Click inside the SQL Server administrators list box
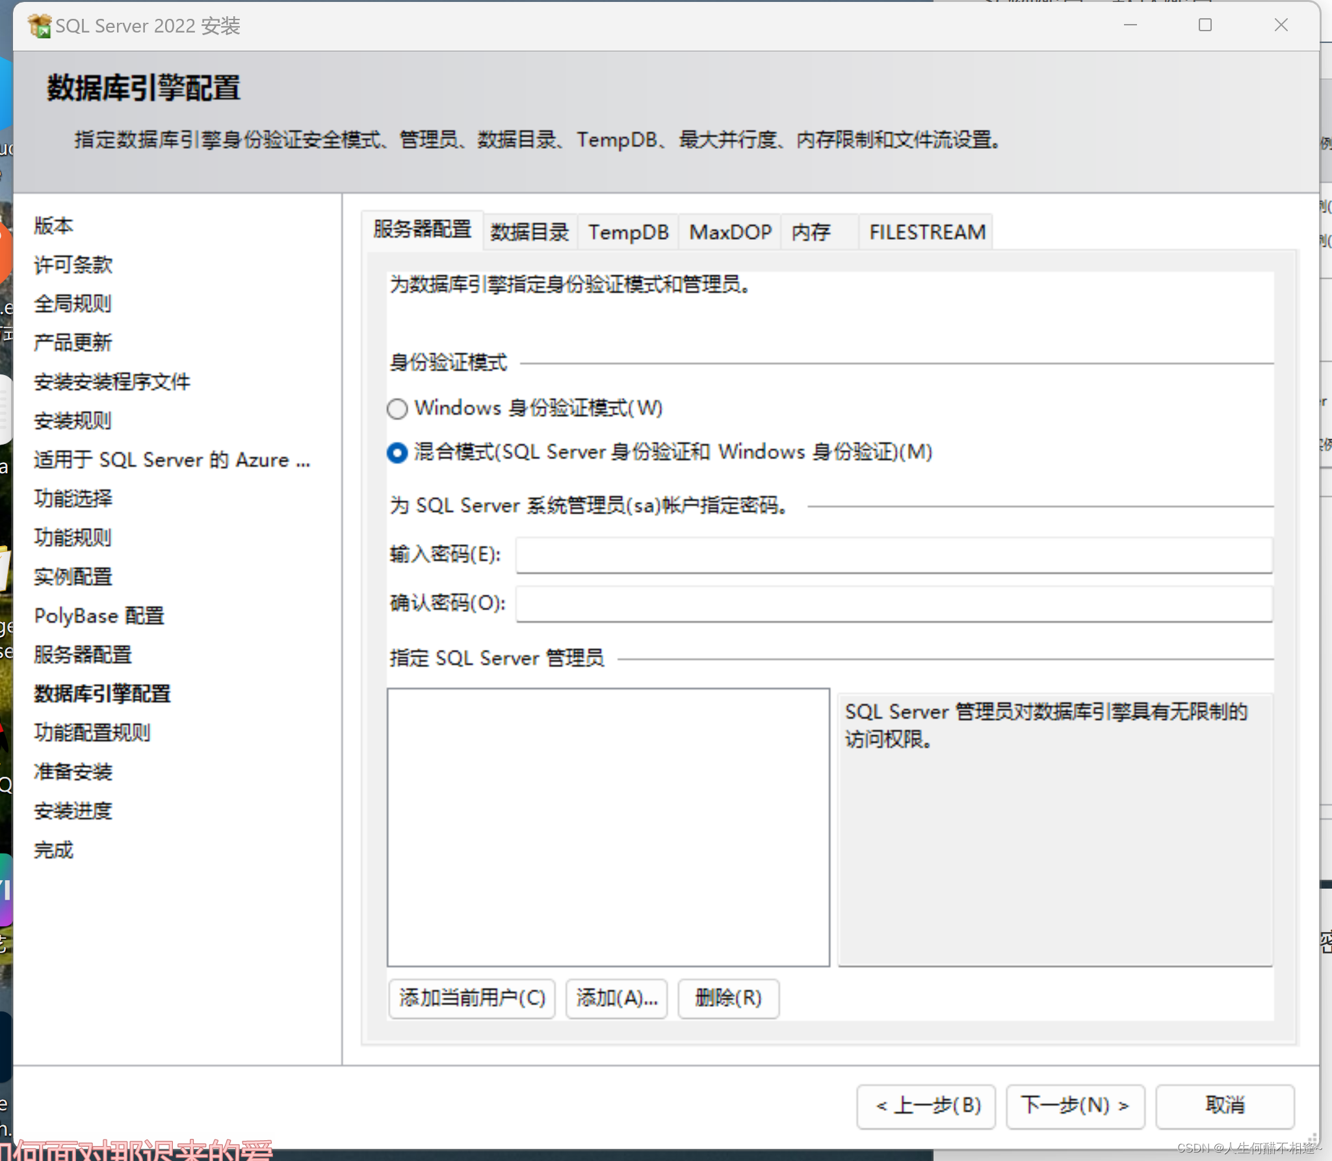Viewport: 1332px width, 1161px height. pos(608,827)
